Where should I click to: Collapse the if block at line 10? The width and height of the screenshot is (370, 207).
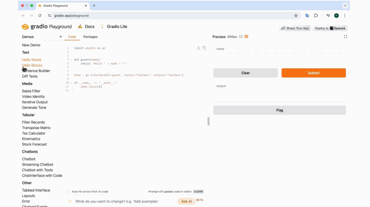click(71, 83)
